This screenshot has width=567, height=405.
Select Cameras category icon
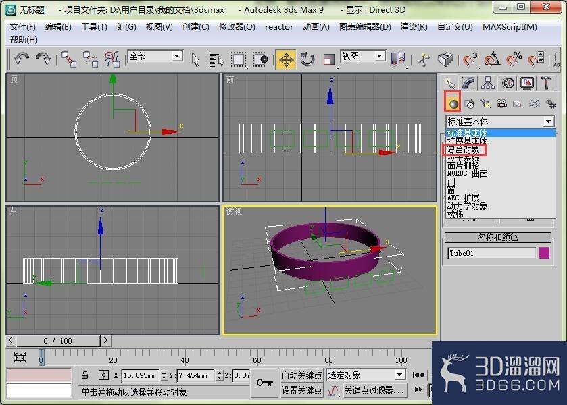tap(502, 104)
